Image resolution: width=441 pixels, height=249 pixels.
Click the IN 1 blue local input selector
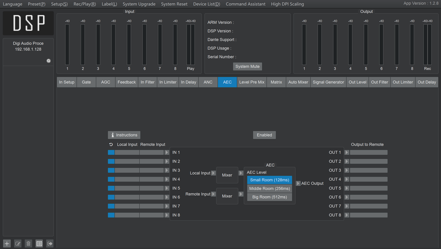(x=111, y=153)
